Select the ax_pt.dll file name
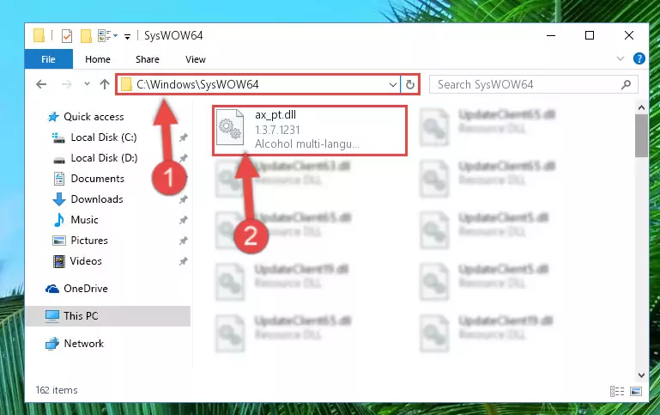Screen dimensions: 660x415 tap(276, 115)
